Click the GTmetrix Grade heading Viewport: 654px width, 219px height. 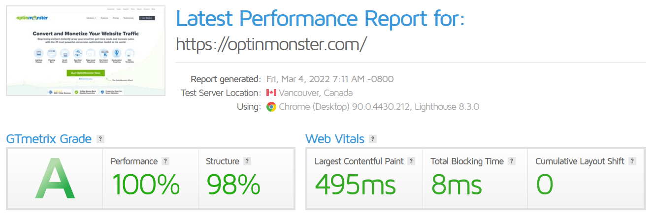tap(49, 139)
